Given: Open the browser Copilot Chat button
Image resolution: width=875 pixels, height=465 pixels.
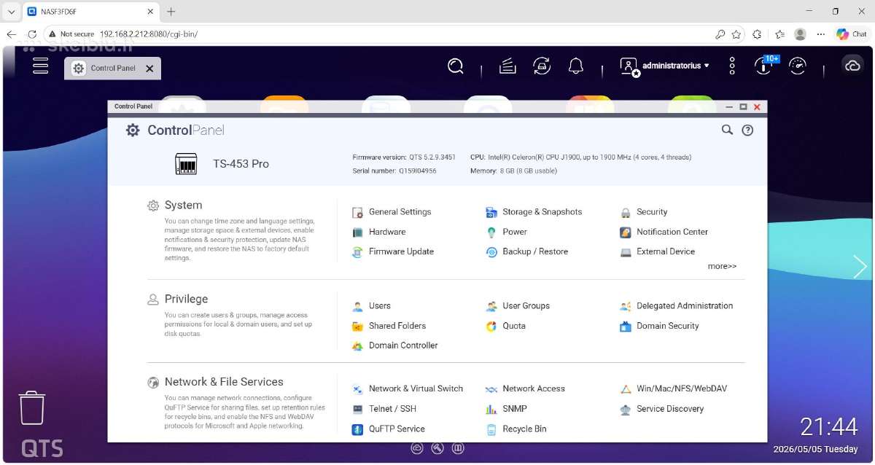Looking at the screenshot, I should point(852,34).
